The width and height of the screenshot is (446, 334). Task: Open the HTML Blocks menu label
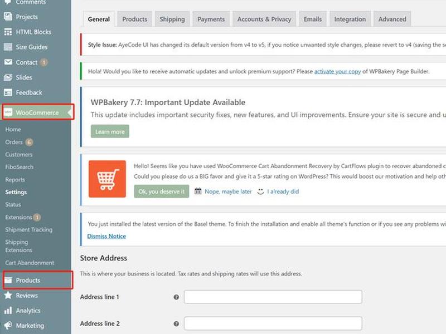coord(33,32)
